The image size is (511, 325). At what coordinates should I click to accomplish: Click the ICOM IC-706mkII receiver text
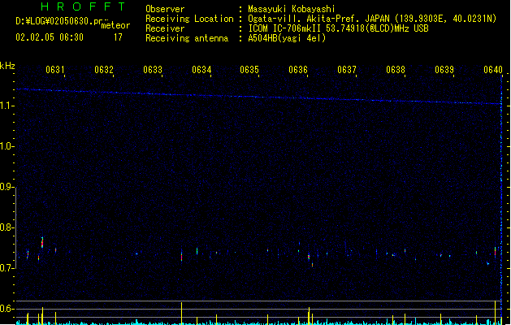338,28
